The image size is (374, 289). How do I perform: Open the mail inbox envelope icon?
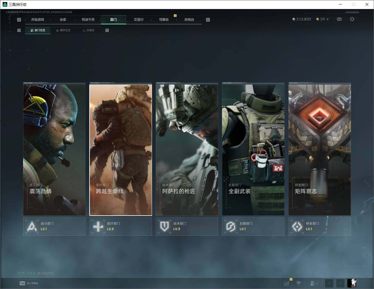pos(339,19)
